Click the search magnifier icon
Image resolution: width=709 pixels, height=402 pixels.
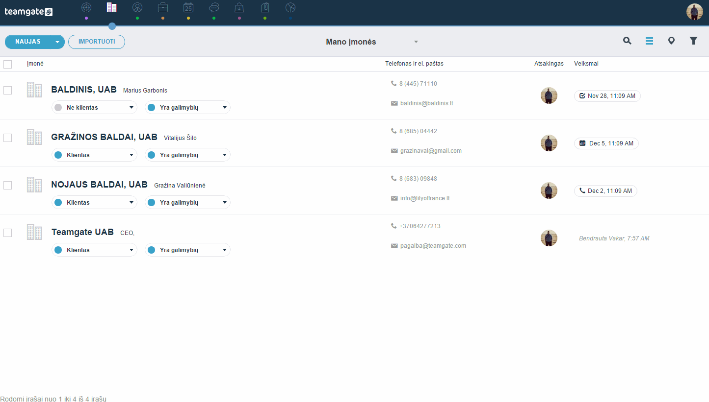[x=627, y=41]
